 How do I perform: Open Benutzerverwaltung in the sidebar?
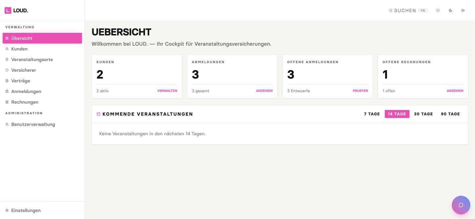[x=42, y=124]
